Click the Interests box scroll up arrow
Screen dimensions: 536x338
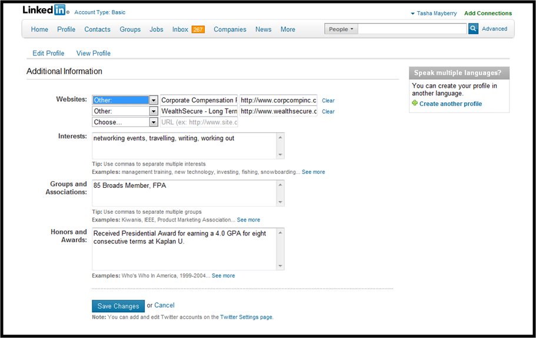pyautogui.click(x=280, y=138)
